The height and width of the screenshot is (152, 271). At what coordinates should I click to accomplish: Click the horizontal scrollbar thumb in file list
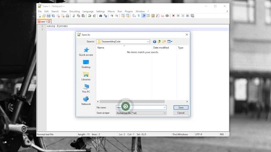(132, 101)
